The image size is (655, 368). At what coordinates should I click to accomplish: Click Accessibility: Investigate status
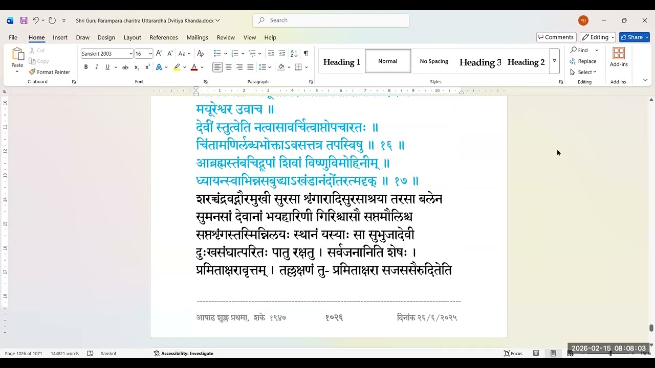point(183,353)
